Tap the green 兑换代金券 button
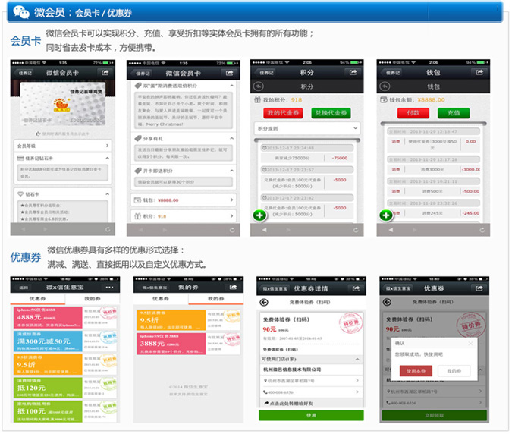 tap(331, 113)
